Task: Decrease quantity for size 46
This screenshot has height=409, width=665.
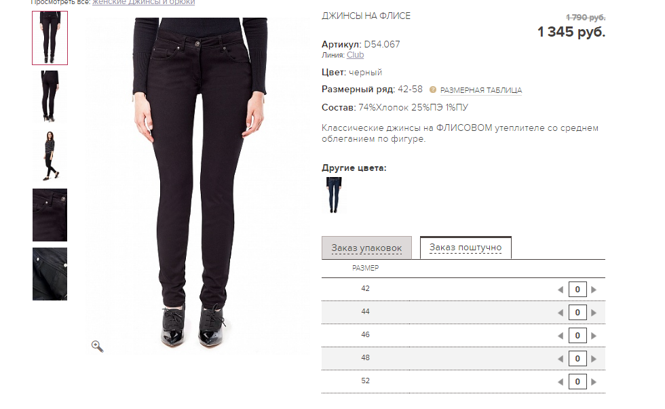Action: 560,336
